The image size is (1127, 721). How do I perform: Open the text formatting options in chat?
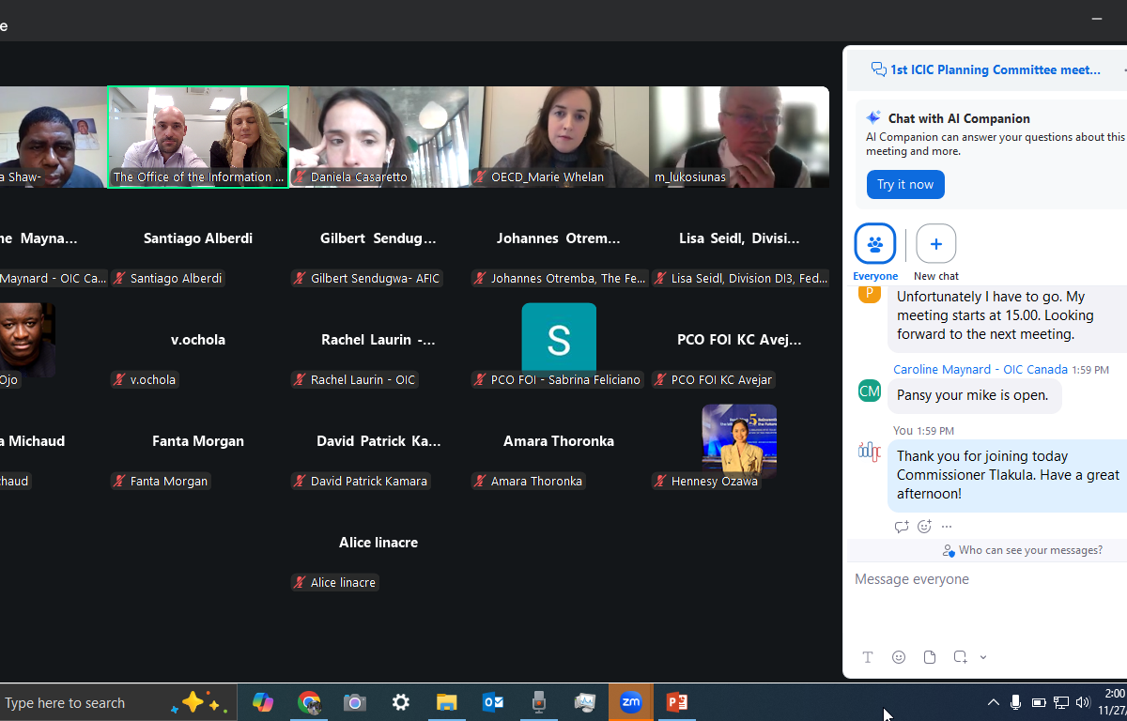868,657
